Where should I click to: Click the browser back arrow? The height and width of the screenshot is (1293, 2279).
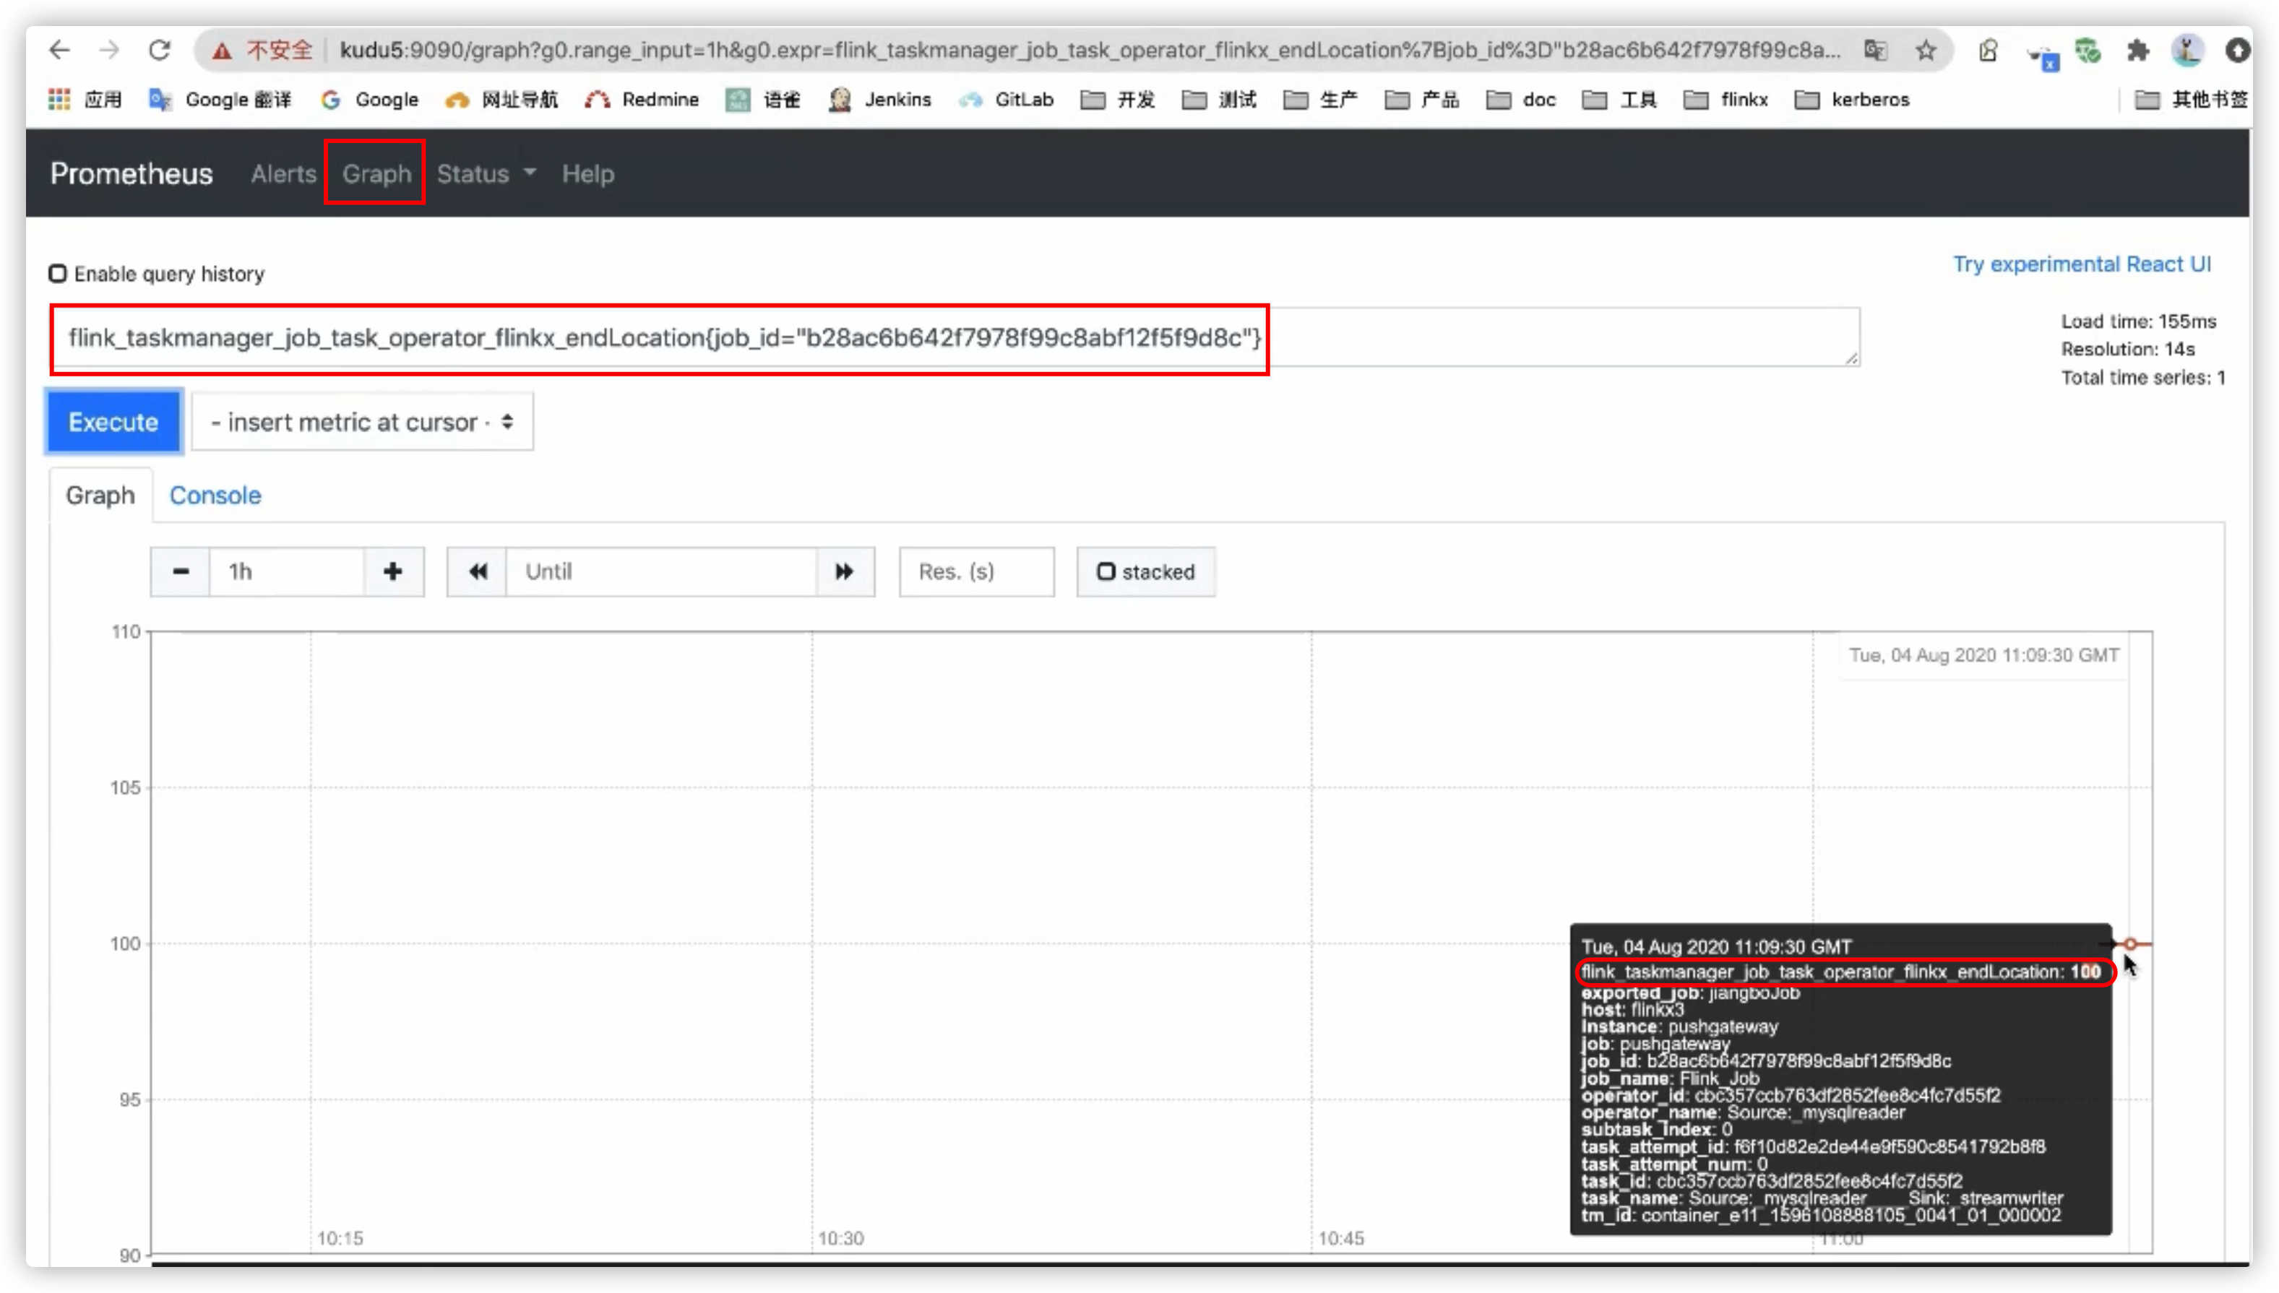[59, 51]
